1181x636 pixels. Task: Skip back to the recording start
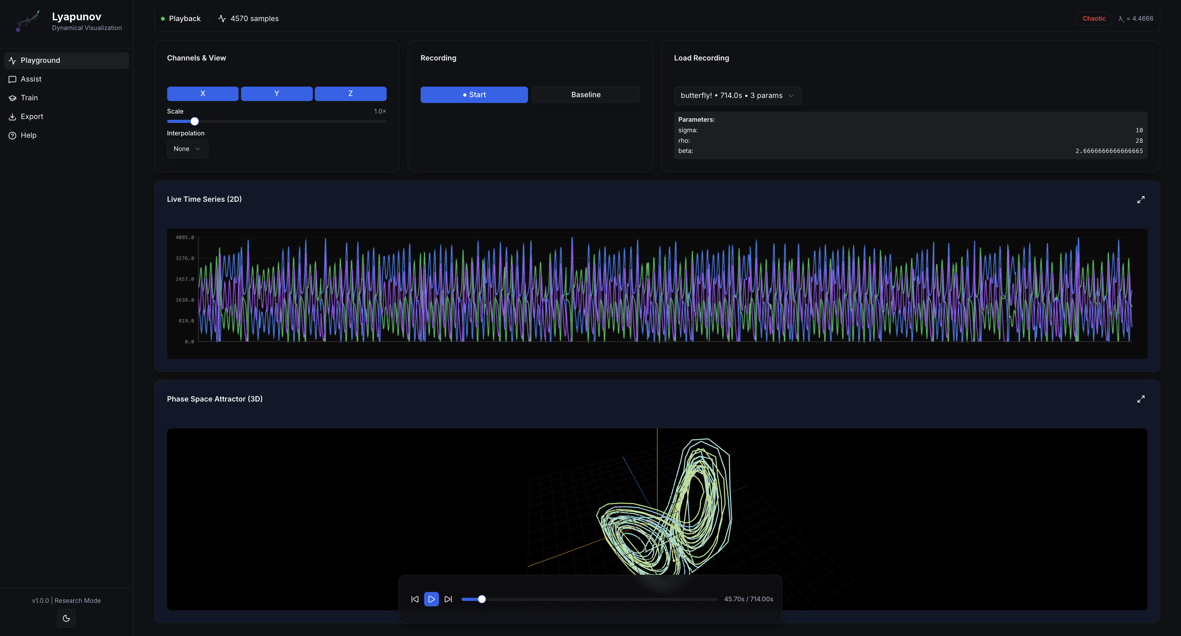[415, 599]
